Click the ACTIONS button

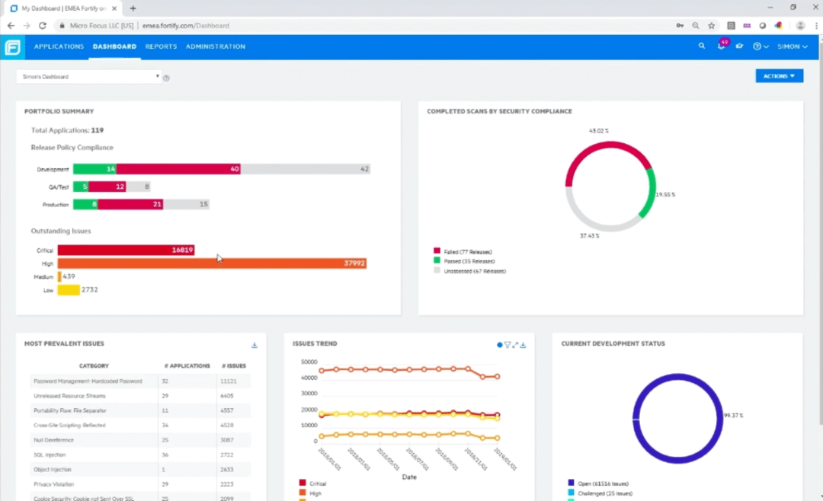click(779, 75)
